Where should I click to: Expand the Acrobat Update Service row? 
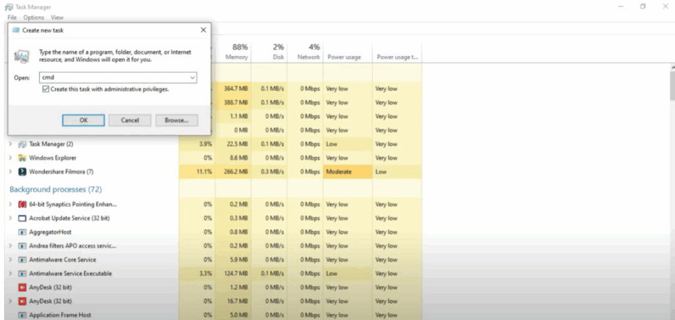11,218
